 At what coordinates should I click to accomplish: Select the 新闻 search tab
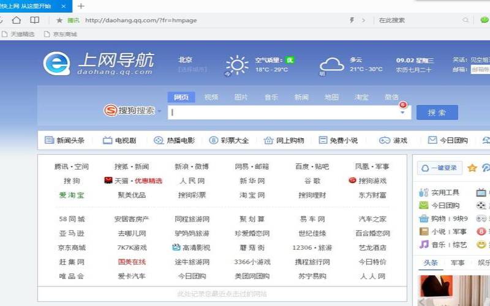click(301, 97)
